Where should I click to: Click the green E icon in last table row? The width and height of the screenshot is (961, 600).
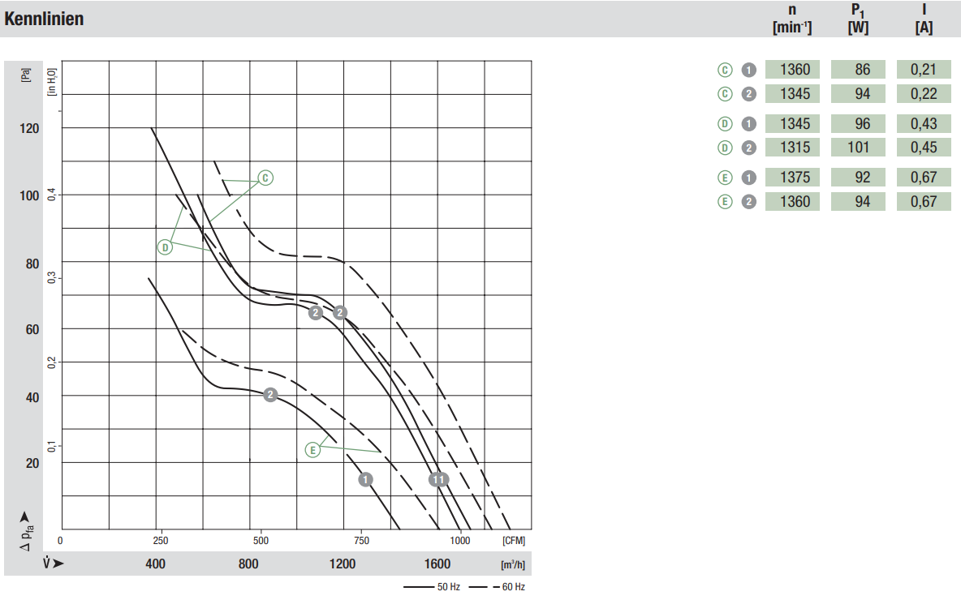pyautogui.click(x=725, y=201)
